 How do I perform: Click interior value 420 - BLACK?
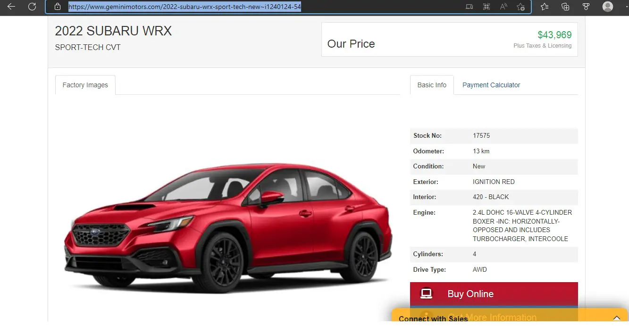pos(491,197)
